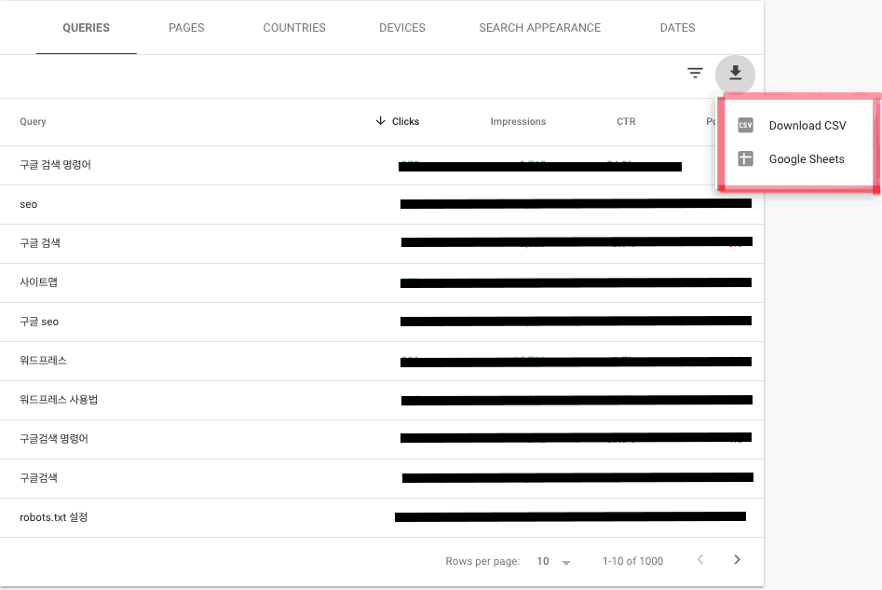Go to next page using right chevron

737,559
